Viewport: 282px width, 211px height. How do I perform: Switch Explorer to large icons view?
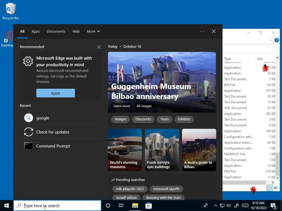pyautogui.click(x=275, y=188)
